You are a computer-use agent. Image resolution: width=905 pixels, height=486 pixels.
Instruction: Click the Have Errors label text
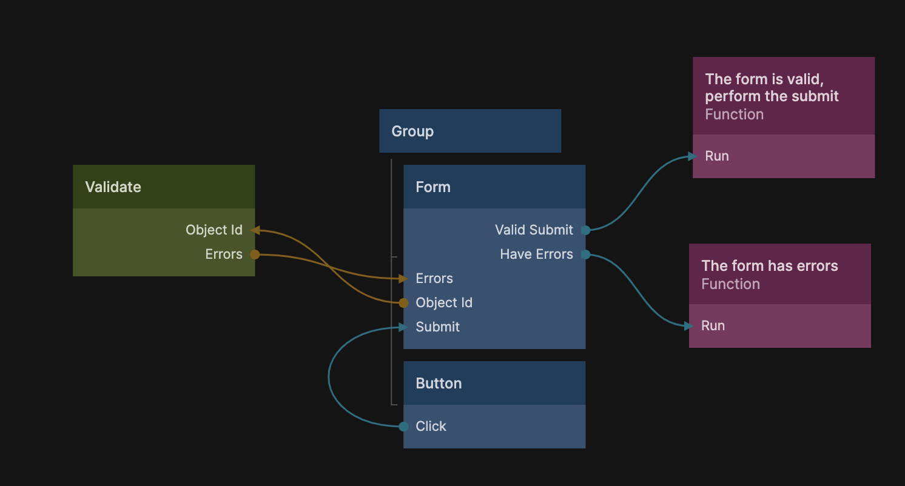pos(536,255)
